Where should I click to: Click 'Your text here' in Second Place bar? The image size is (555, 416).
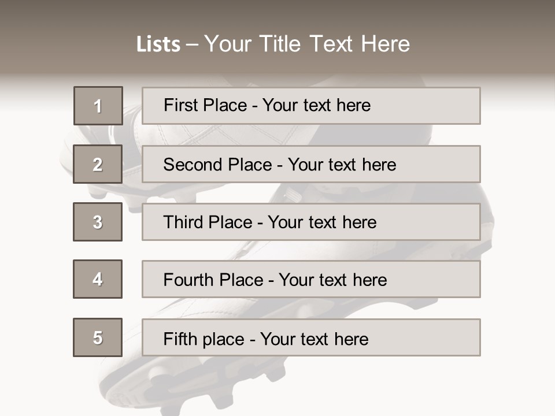pyautogui.click(x=342, y=165)
